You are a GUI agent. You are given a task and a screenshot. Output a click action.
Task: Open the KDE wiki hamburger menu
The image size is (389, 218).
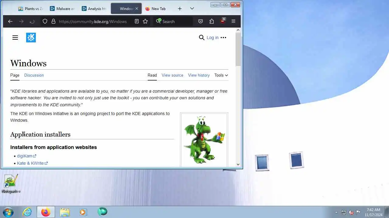point(15,38)
